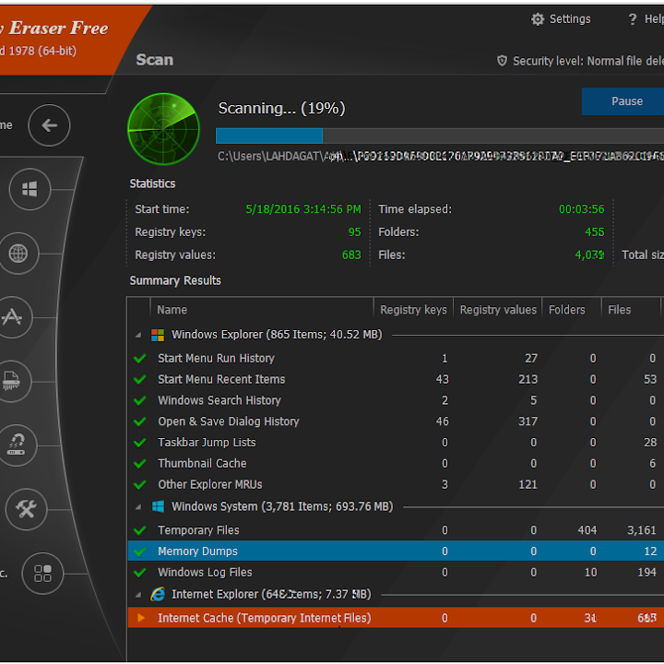Click the Internet Explorer logo icon
Image resolution: width=664 pixels, height=664 pixels.
coord(158,595)
